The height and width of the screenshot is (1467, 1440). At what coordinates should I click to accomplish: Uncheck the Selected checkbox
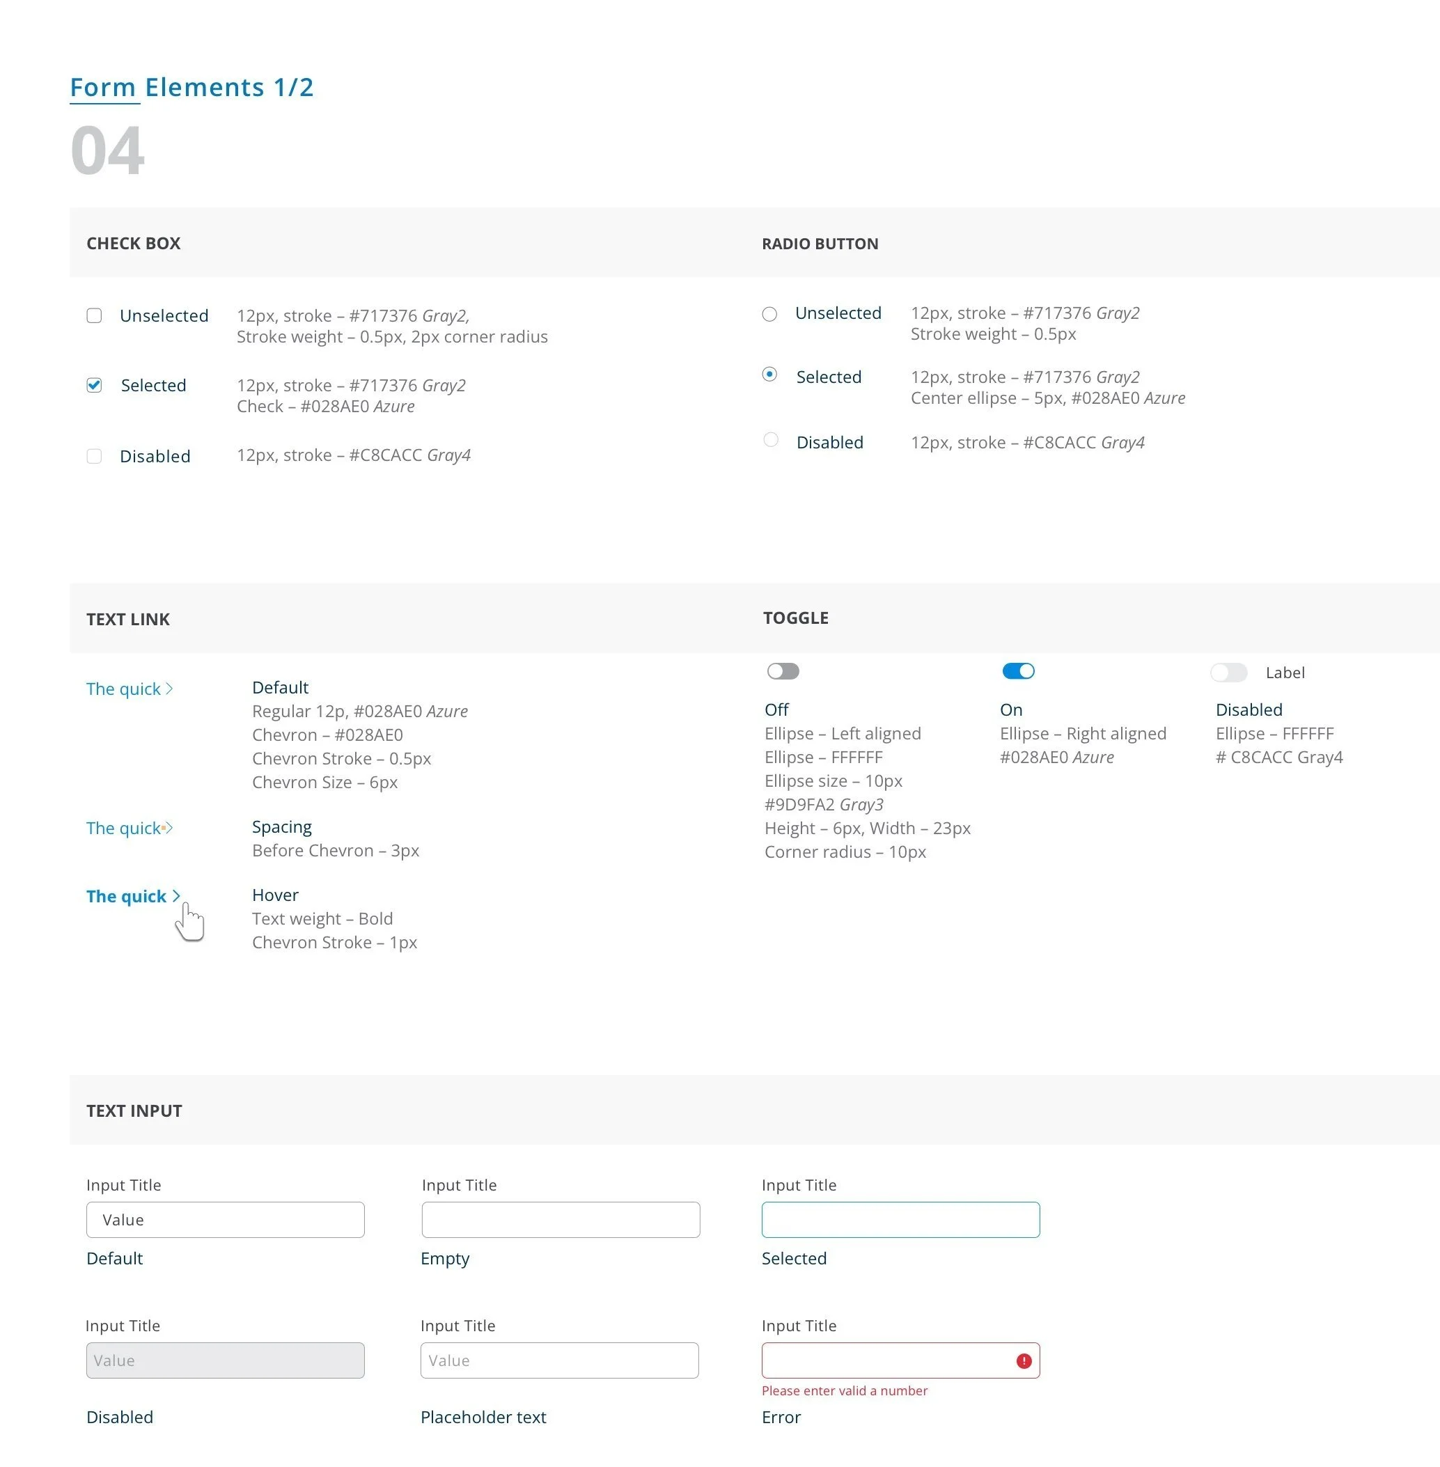(94, 385)
